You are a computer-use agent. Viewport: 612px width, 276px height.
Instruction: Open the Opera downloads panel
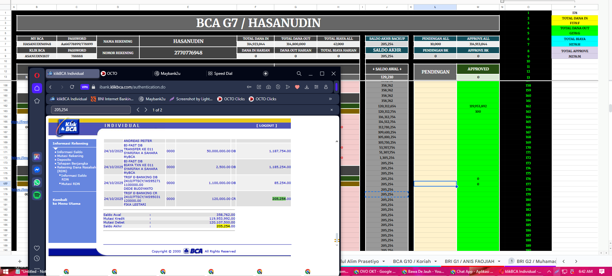tap(307, 87)
